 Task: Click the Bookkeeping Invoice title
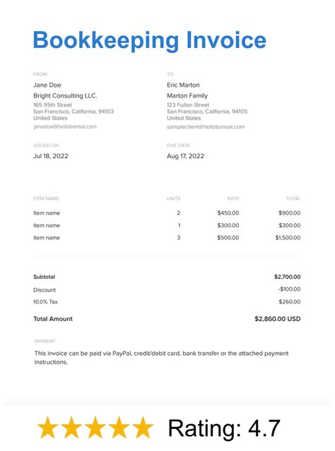coord(150,40)
